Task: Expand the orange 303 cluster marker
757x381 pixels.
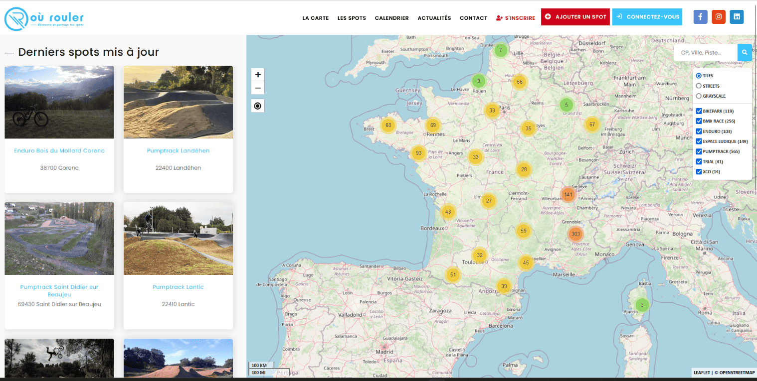Action: (575, 234)
